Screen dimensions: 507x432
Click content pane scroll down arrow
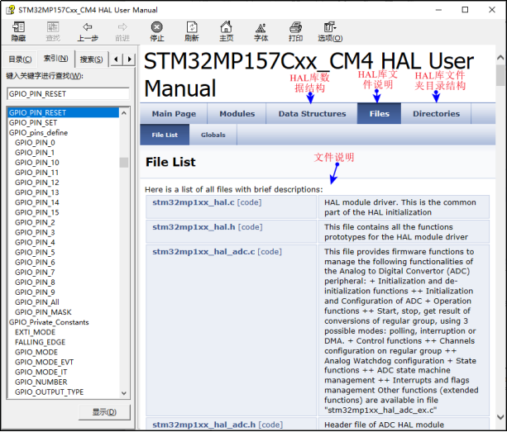[x=500, y=417]
